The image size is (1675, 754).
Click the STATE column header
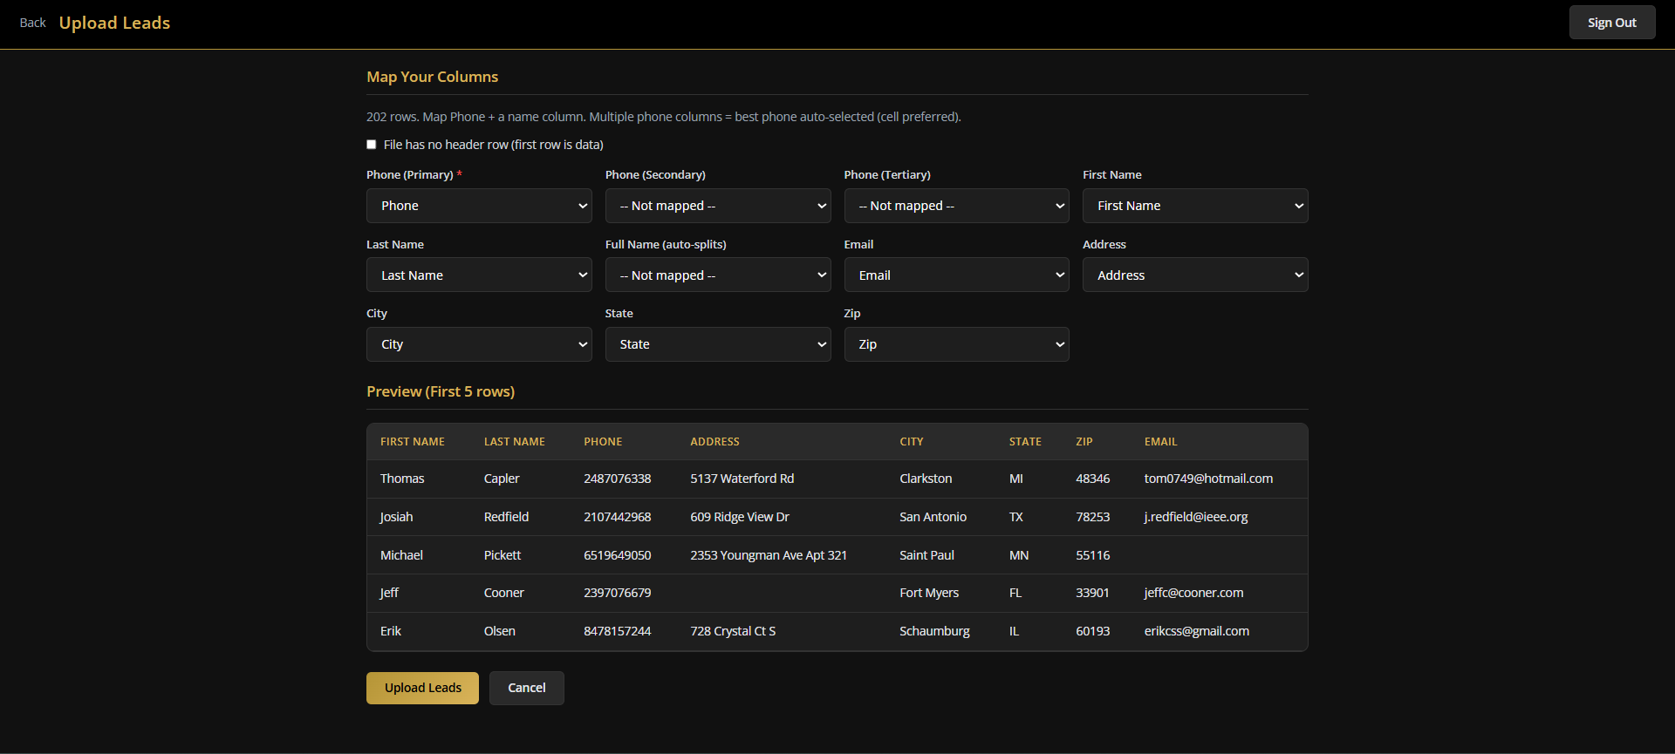pos(1025,442)
